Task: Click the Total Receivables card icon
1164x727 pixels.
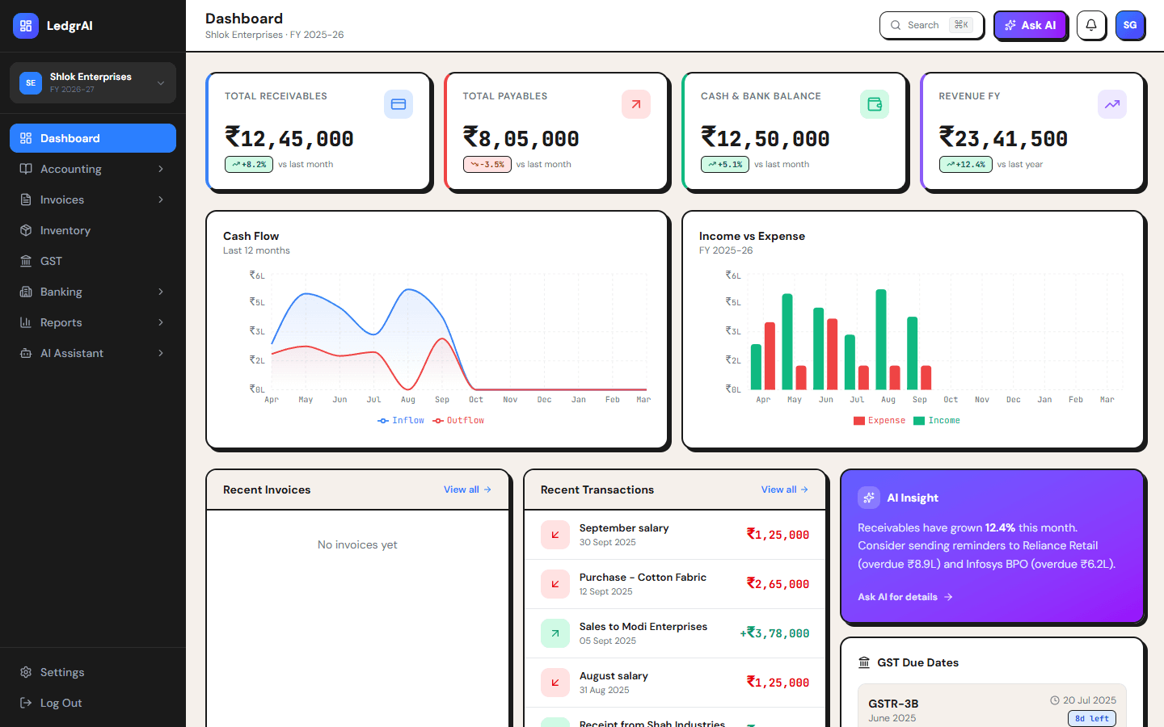Action: (x=399, y=104)
